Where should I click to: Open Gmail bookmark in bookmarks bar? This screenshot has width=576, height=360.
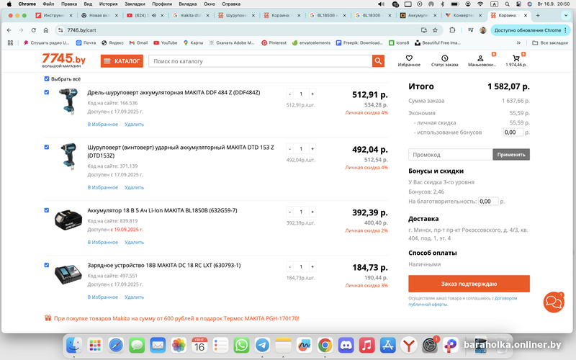coord(138,43)
